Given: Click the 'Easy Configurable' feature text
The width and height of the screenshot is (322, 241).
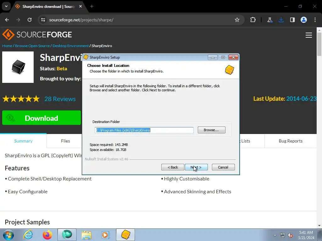Looking at the screenshot, I should pos(28,192).
